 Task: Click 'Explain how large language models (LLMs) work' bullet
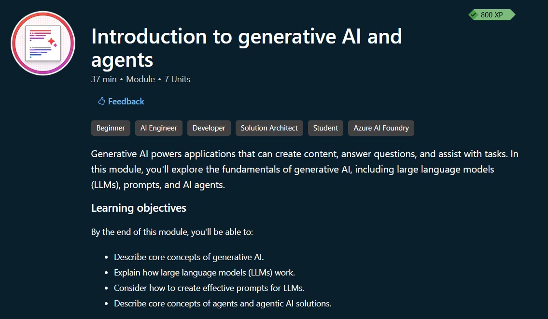click(204, 273)
